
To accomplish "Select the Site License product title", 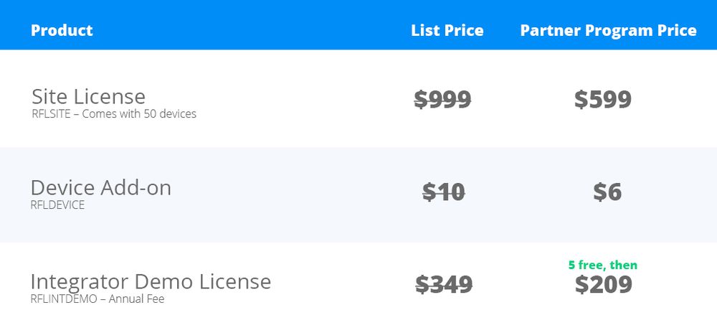I will [x=88, y=96].
